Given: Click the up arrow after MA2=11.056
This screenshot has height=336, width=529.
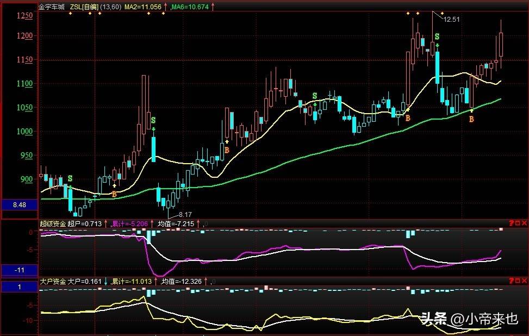Looking at the screenshot, I should point(165,7).
